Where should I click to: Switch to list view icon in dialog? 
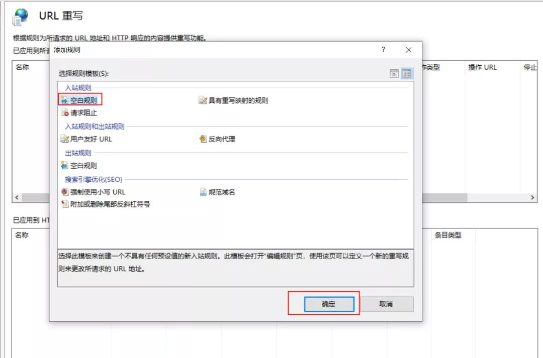pos(394,73)
